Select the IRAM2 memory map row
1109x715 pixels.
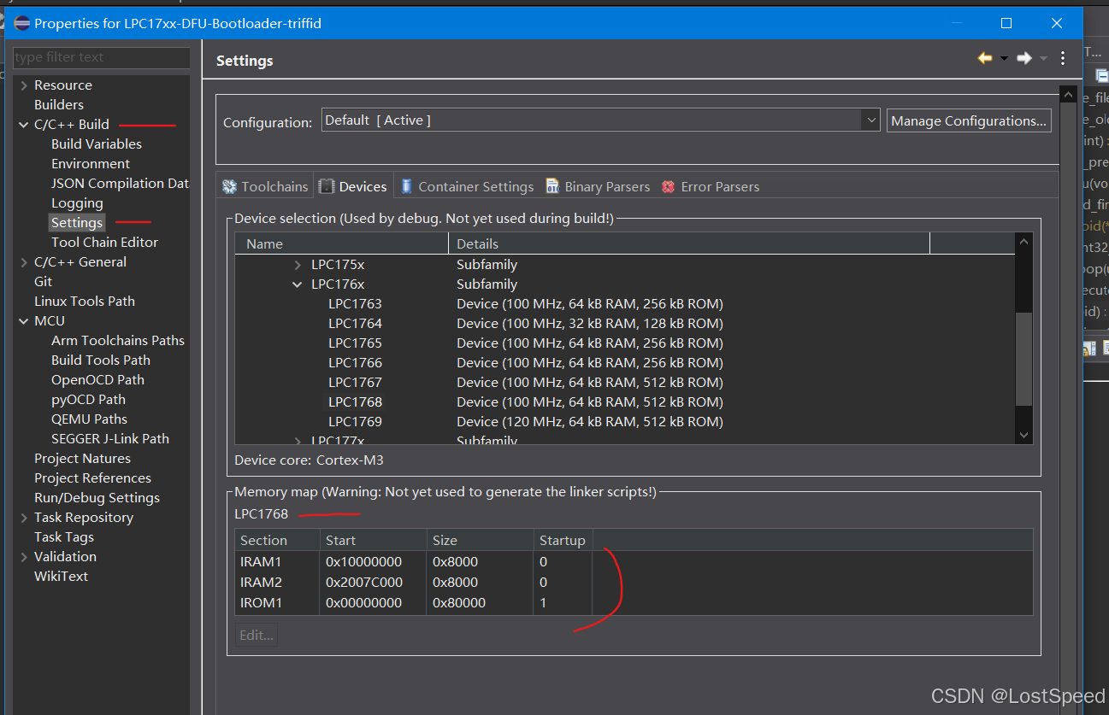click(634, 583)
